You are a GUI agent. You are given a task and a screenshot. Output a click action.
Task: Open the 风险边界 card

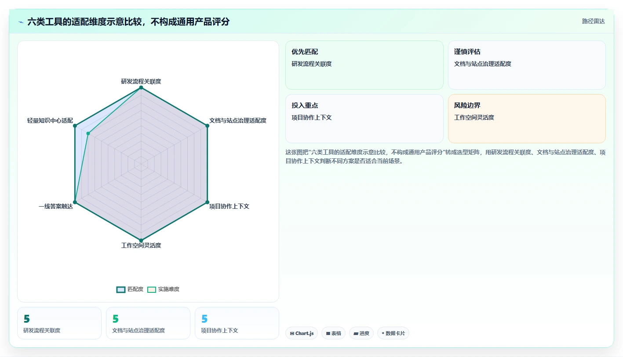[527, 119]
